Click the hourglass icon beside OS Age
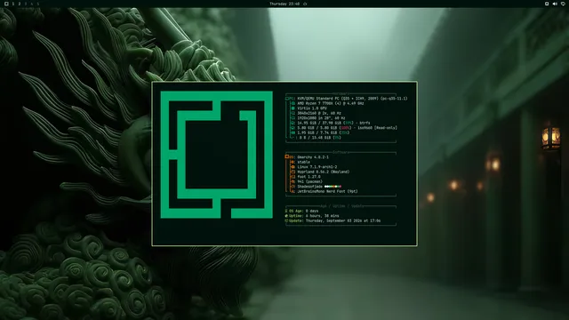The height and width of the screenshot is (320, 569). click(x=286, y=211)
